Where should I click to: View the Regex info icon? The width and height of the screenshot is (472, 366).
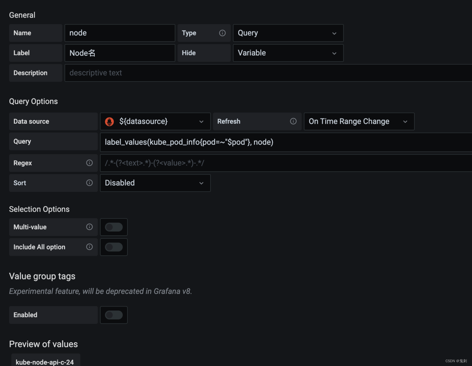click(x=89, y=163)
